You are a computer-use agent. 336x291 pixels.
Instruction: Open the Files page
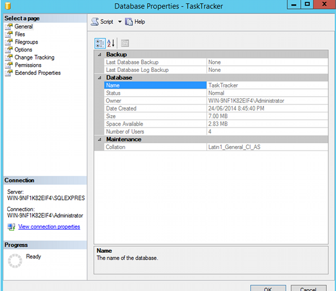(x=20, y=34)
